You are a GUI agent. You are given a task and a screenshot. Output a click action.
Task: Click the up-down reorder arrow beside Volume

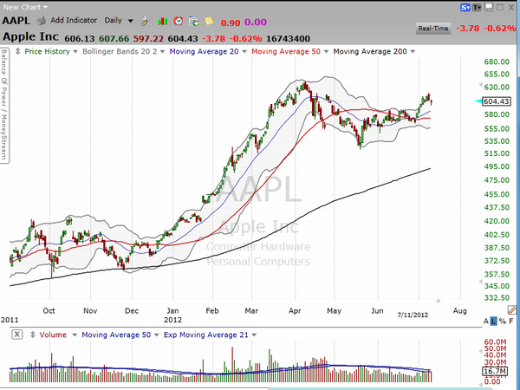[33, 335]
